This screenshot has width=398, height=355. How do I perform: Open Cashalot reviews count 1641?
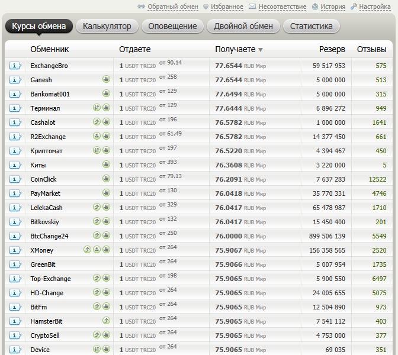[x=379, y=122]
